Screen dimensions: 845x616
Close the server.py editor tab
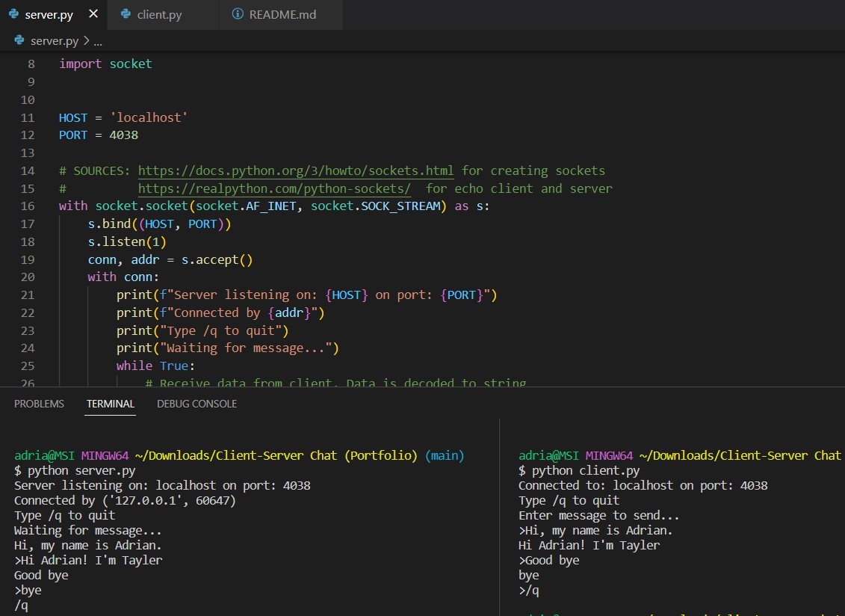click(93, 14)
